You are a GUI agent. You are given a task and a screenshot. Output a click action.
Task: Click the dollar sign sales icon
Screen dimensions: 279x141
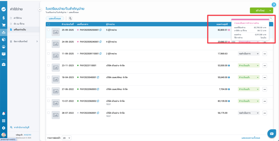click(x=4, y=18)
